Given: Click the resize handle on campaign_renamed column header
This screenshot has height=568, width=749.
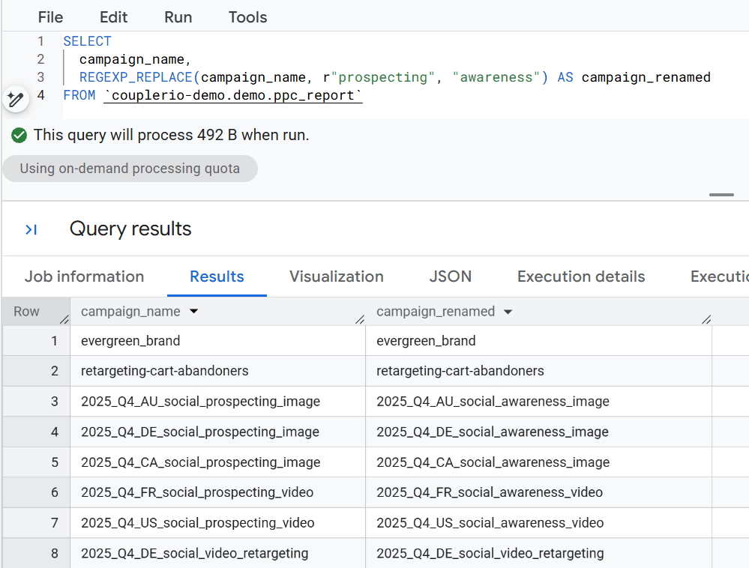Looking at the screenshot, I should click(706, 319).
